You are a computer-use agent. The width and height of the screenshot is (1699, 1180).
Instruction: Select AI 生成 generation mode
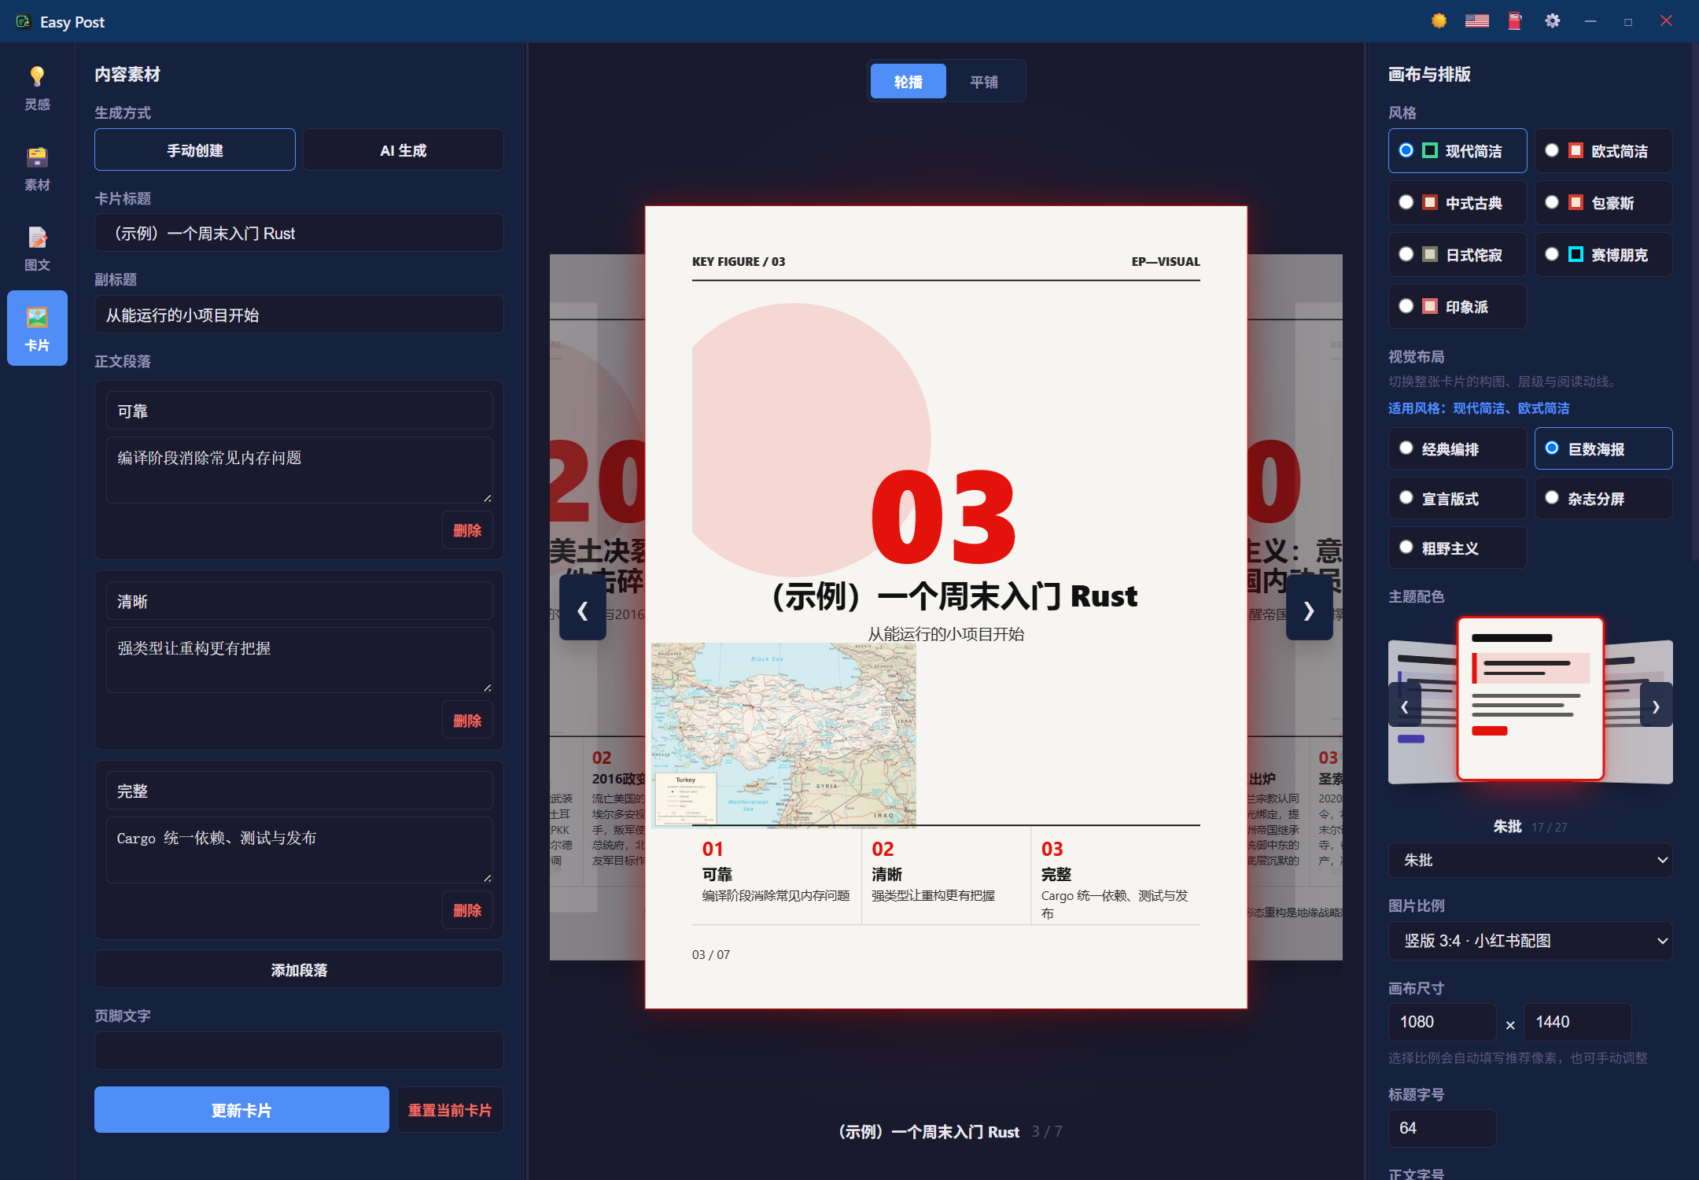[x=404, y=149]
